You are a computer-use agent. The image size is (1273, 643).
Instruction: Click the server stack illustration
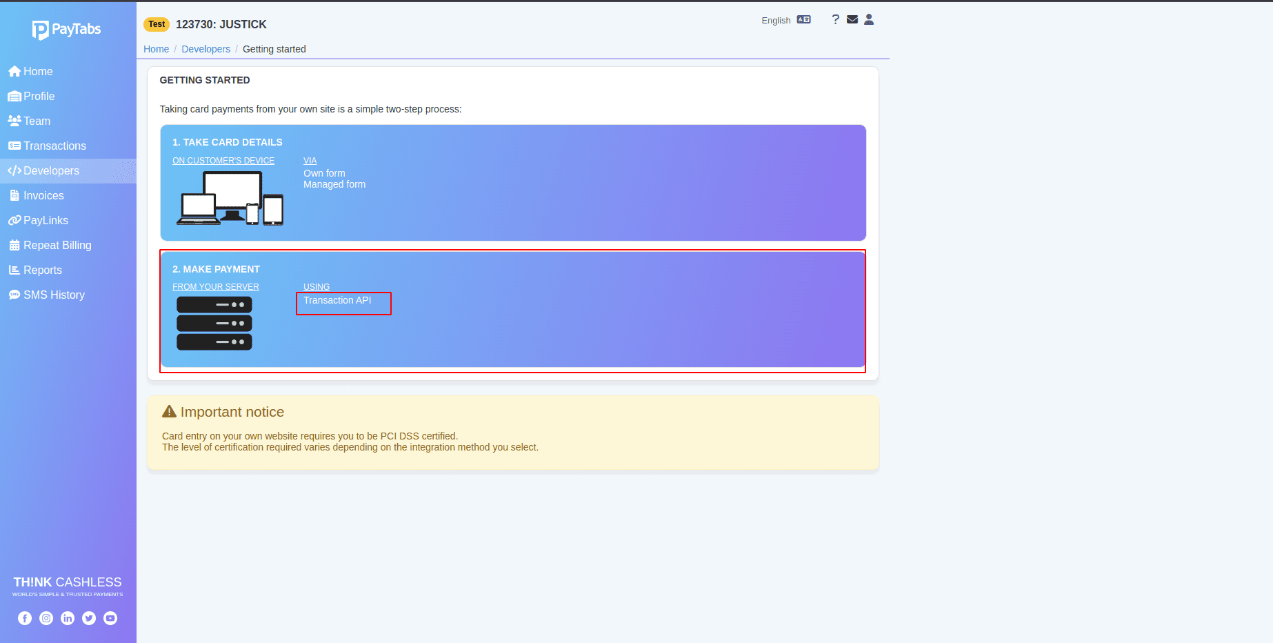[x=214, y=323]
